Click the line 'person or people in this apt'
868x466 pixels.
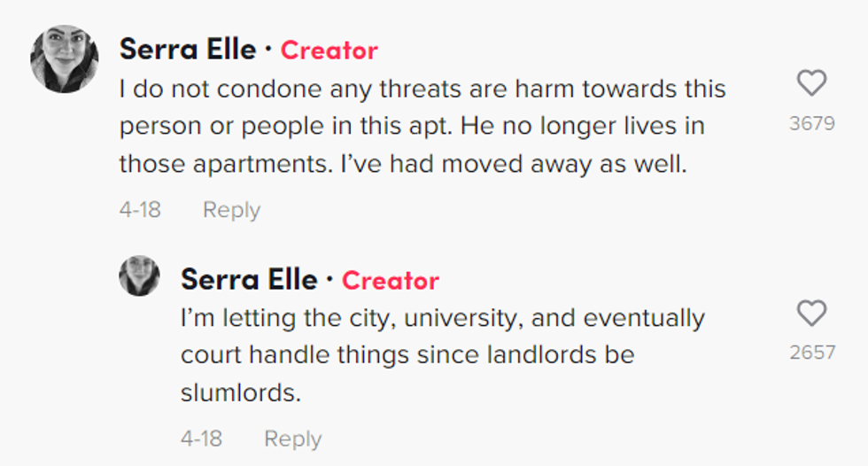(411, 127)
